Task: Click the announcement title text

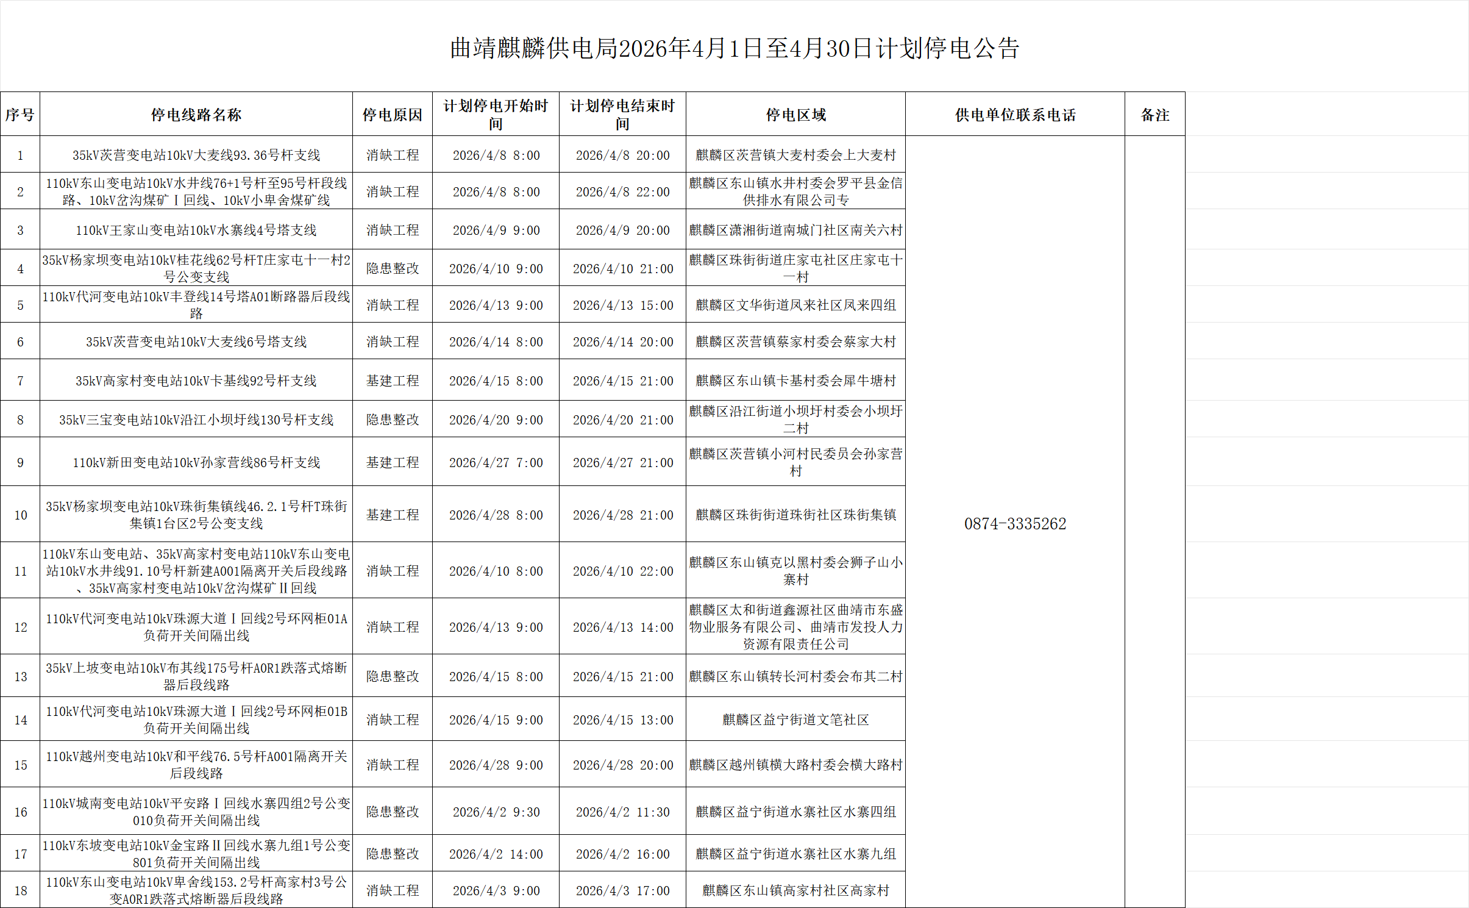Action: [735, 48]
